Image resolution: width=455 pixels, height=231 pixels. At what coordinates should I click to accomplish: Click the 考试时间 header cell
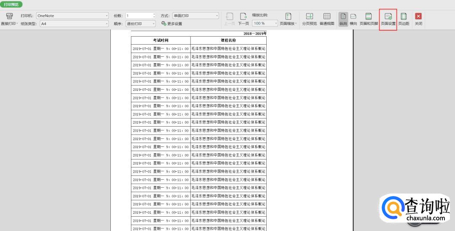pyautogui.click(x=161, y=40)
